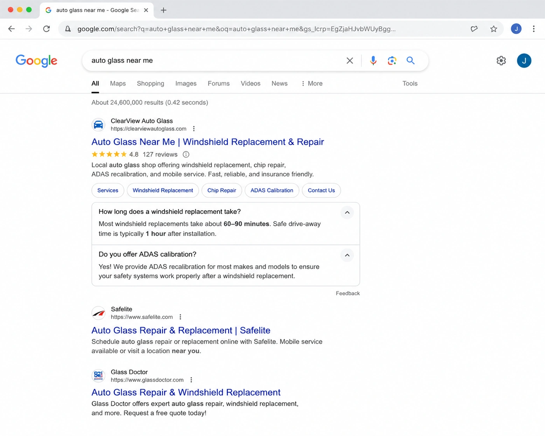This screenshot has width=545, height=436.
Task: Go to Google home via the logo
Action: 37,61
